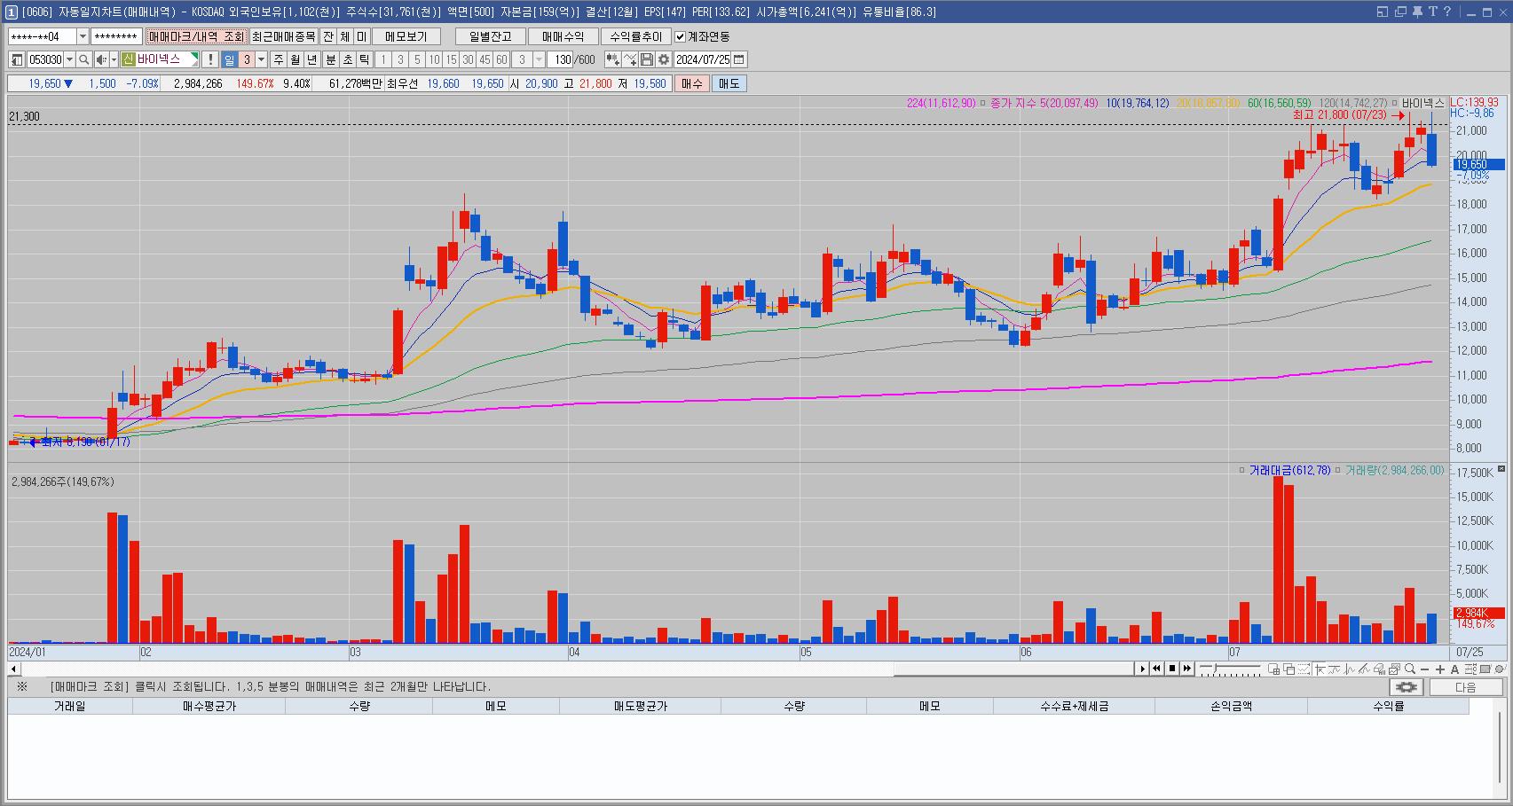Click the 거래대금 volume legend label
The height and width of the screenshot is (806, 1513).
tap(1289, 471)
